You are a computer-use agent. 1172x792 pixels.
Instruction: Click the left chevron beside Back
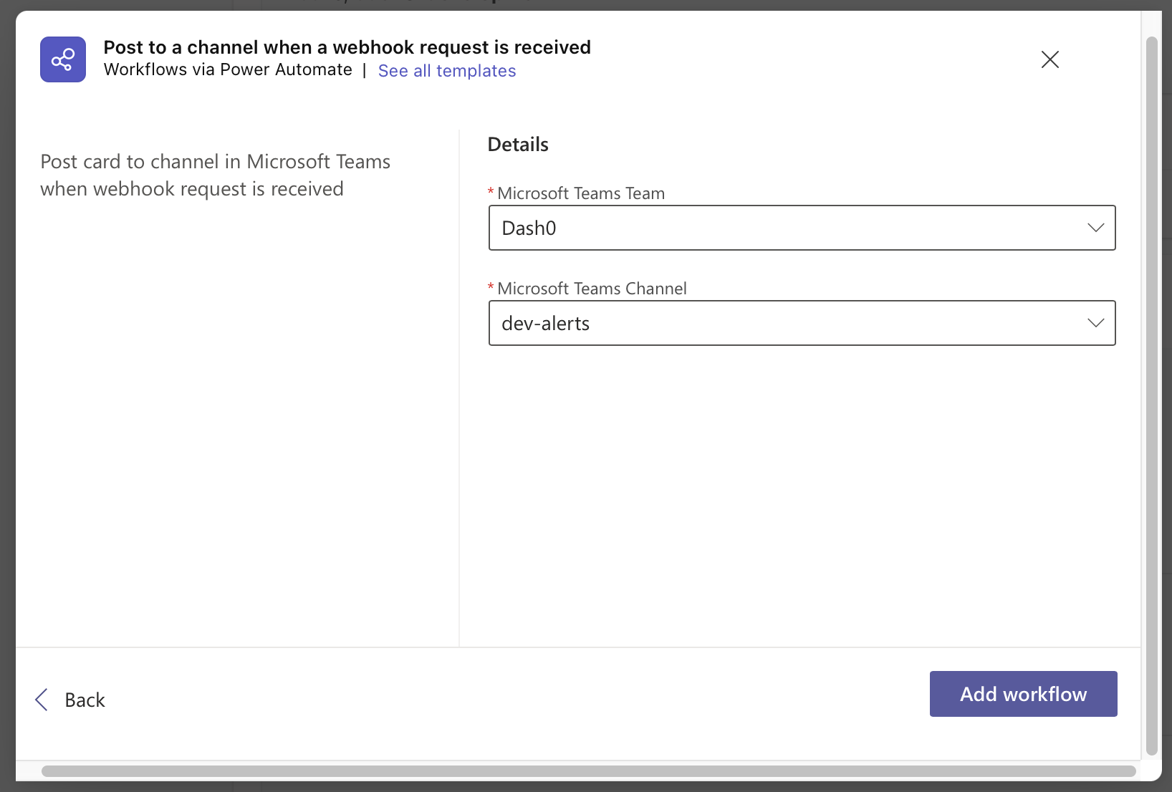(x=42, y=700)
